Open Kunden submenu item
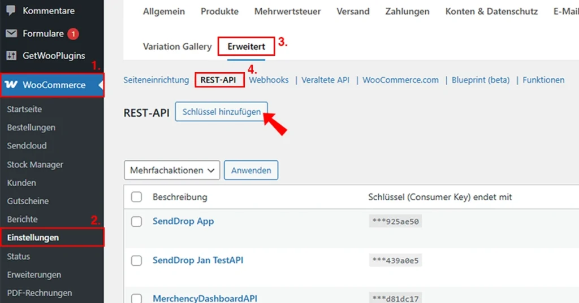Screen dimensions: 579x303 click(x=21, y=183)
